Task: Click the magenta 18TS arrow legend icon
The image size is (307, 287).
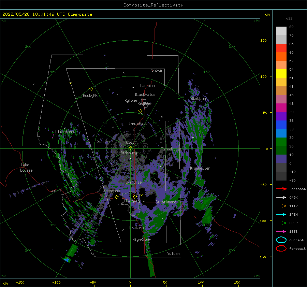Action: (x=281, y=232)
